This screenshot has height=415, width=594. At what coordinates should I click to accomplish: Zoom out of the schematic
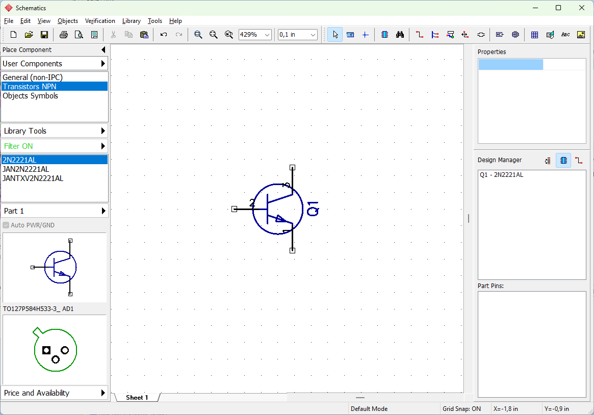(x=213, y=35)
